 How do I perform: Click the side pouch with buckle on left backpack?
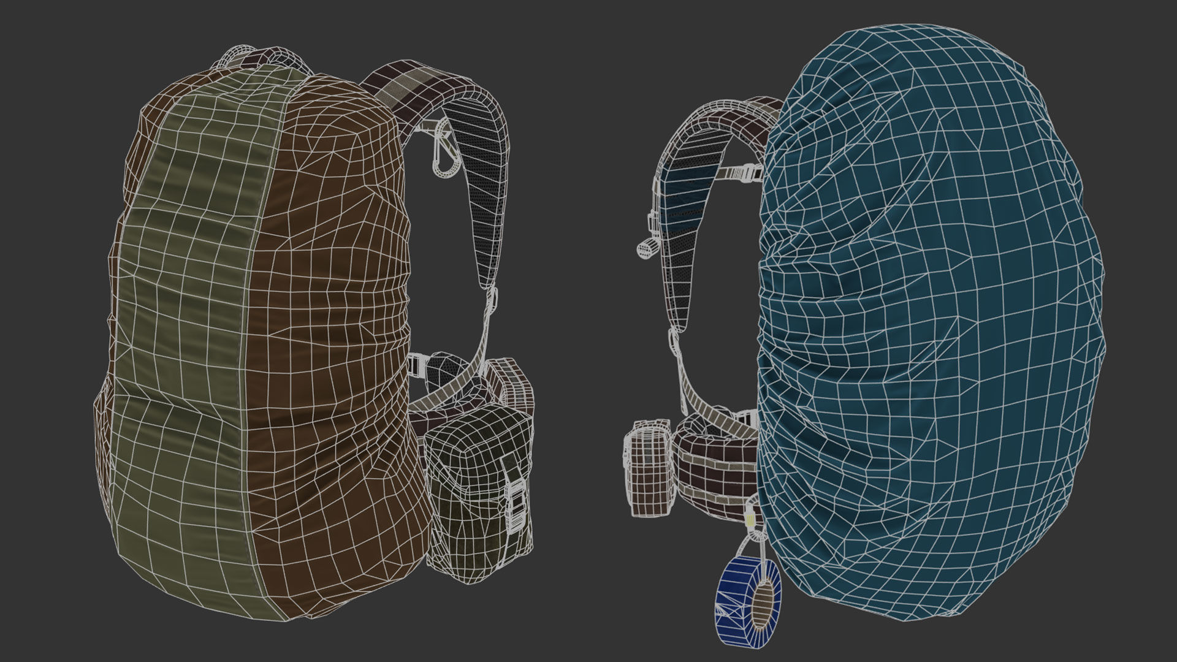click(479, 493)
